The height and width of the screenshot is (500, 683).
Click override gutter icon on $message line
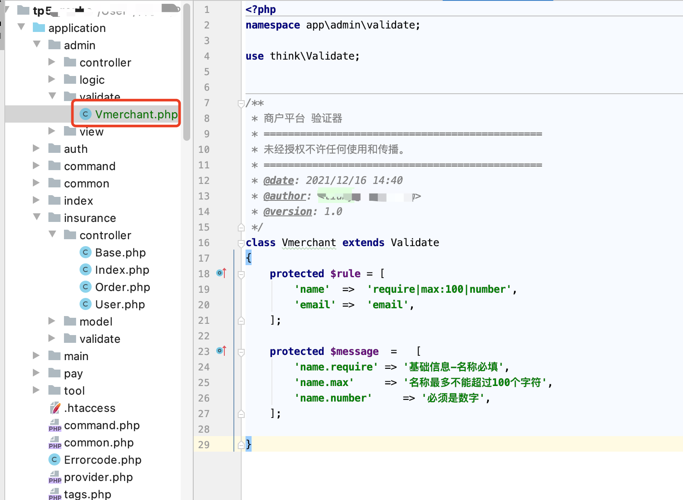click(221, 351)
